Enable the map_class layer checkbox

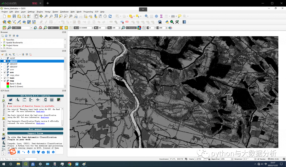click(5, 75)
